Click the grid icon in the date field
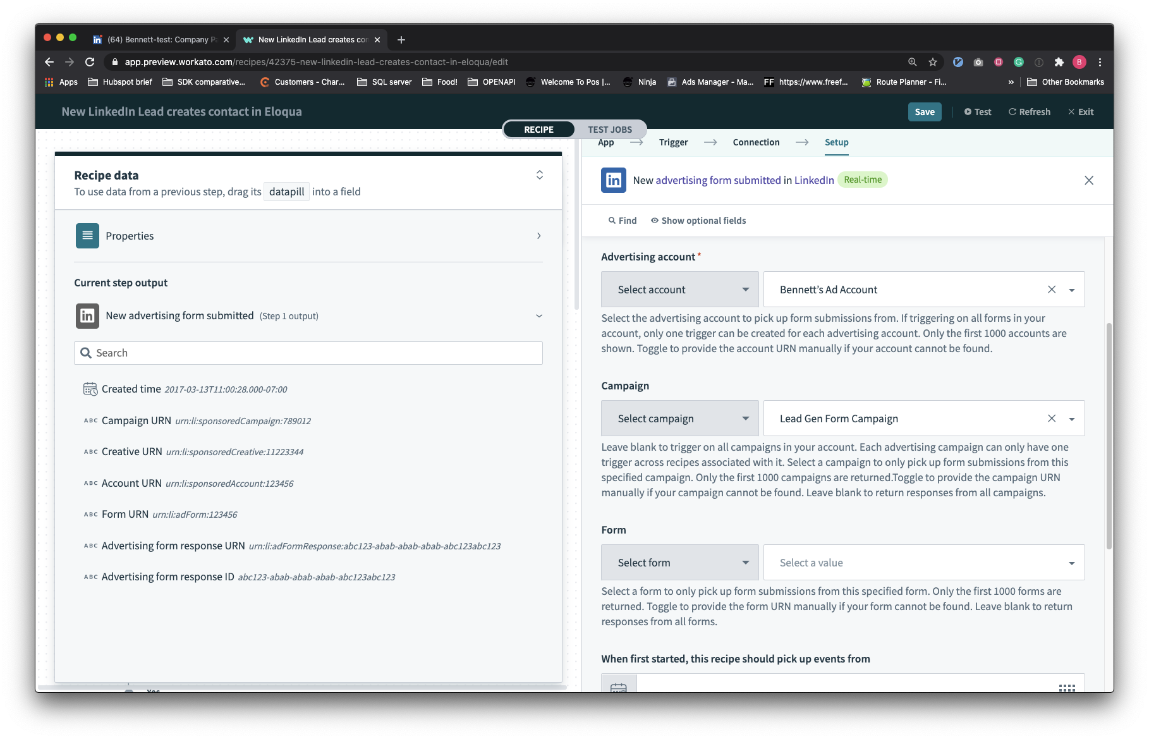The width and height of the screenshot is (1149, 739). (x=1067, y=687)
